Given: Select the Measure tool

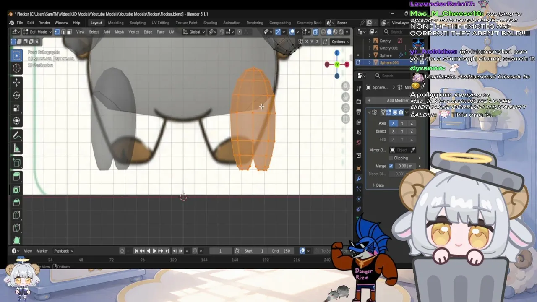Looking at the screenshot, I should coord(17,148).
